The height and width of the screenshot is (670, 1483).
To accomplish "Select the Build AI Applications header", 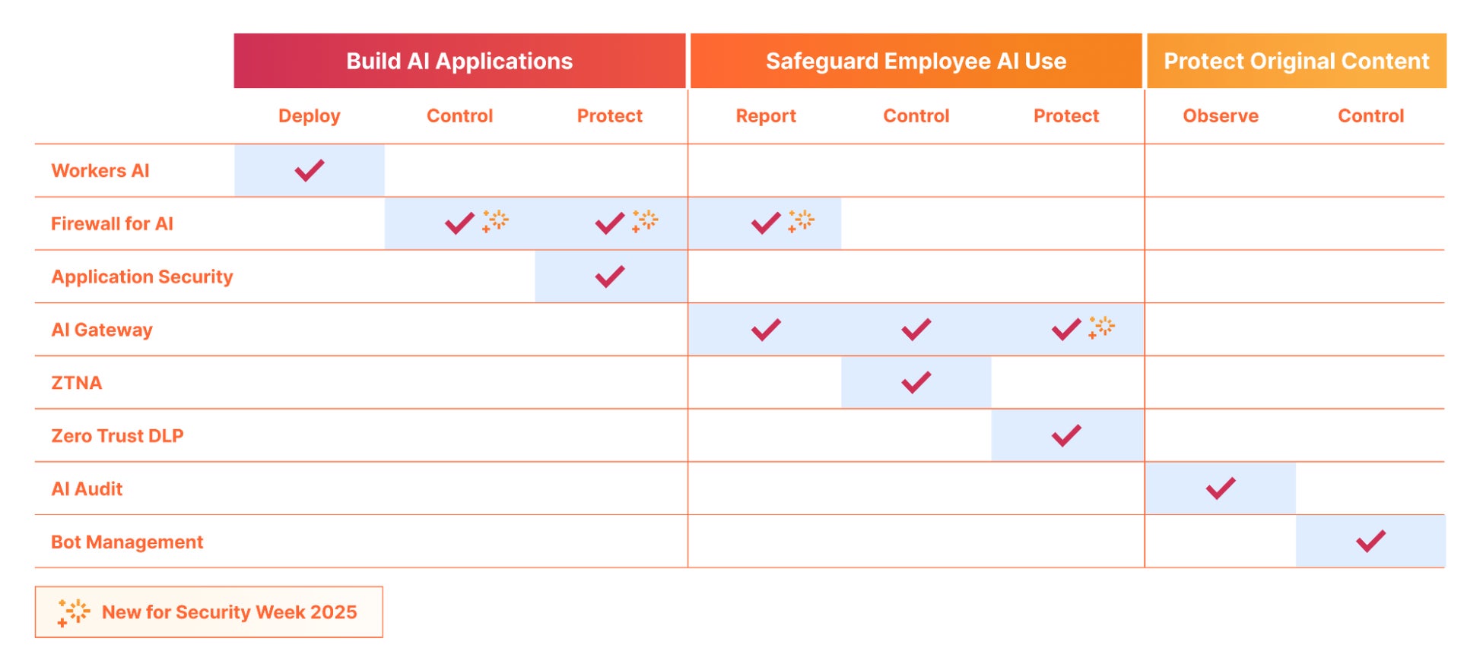I will pyautogui.click(x=459, y=61).
